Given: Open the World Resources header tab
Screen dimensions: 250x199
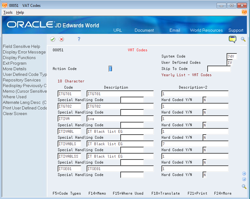Looking at the screenshot, I should [x=206, y=30].
